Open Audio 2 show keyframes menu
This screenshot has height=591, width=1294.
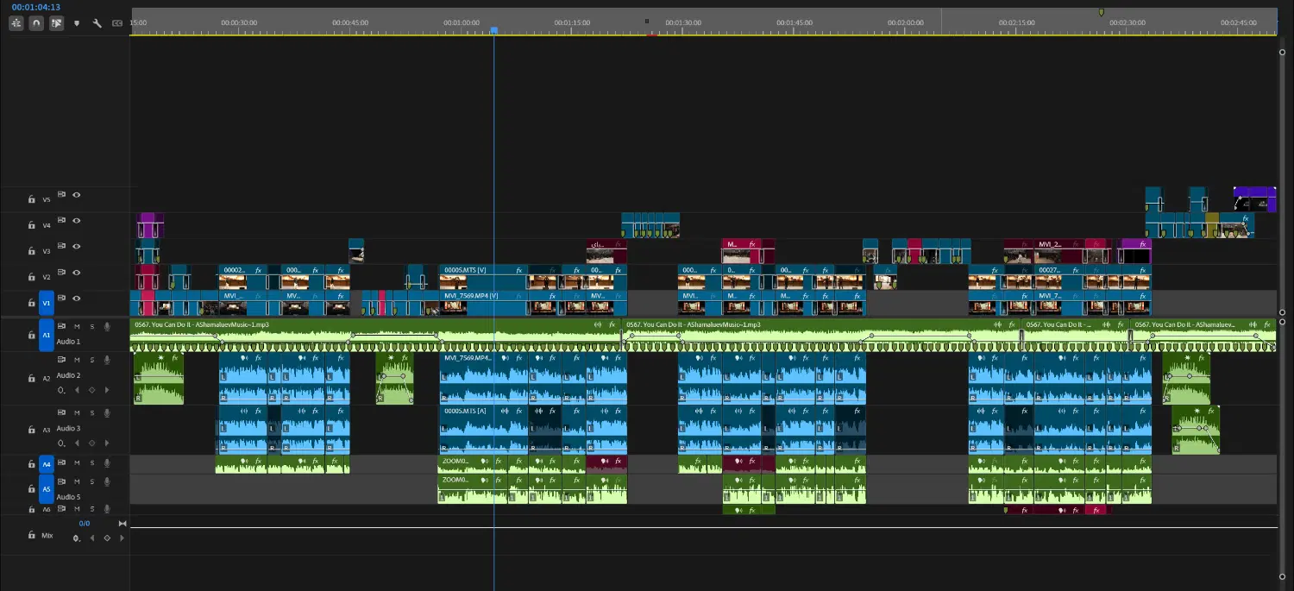(61, 390)
